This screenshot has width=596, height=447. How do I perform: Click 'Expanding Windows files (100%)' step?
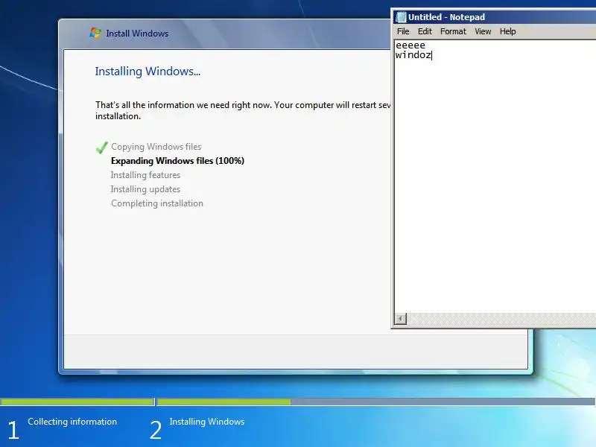coord(177,161)
